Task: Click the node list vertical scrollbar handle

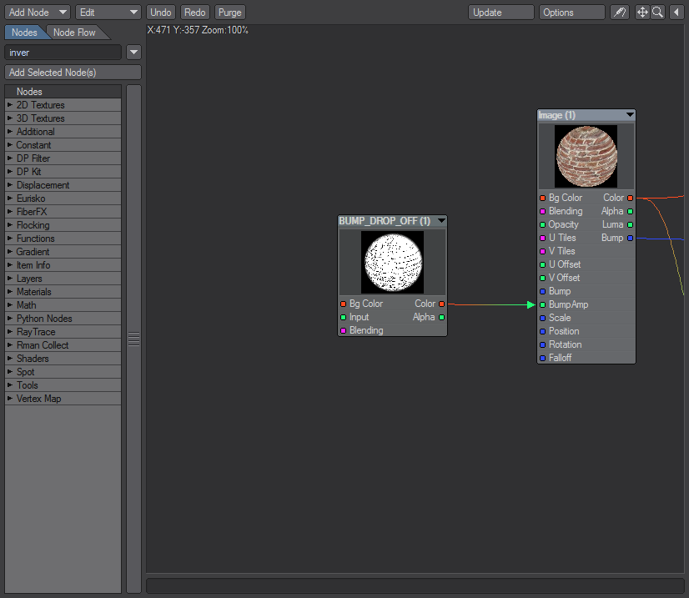Action: [133, 339]
